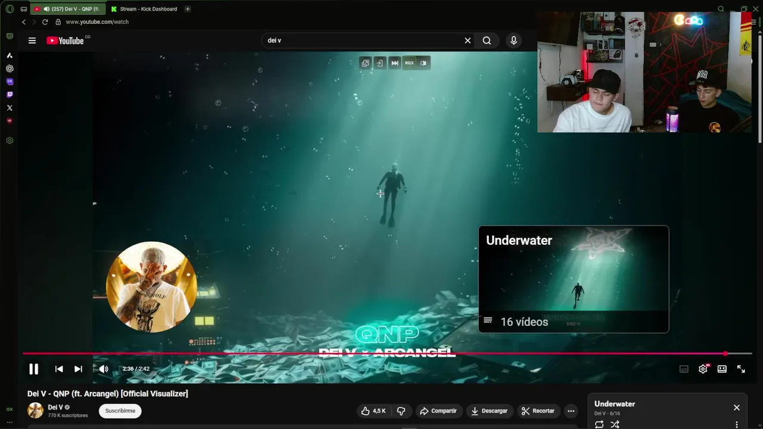The height and width of the screenshot is (429, 763).
Task: Open sidebar settings gear
Action: point(10,141)
